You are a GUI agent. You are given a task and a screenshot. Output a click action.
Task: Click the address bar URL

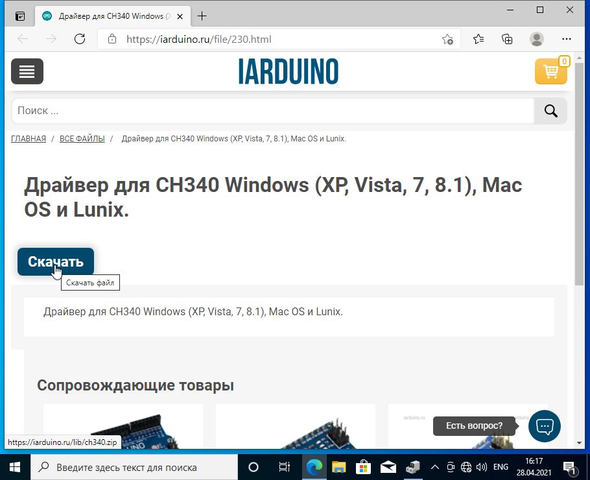pyautogui.click(x=198, y=39)
